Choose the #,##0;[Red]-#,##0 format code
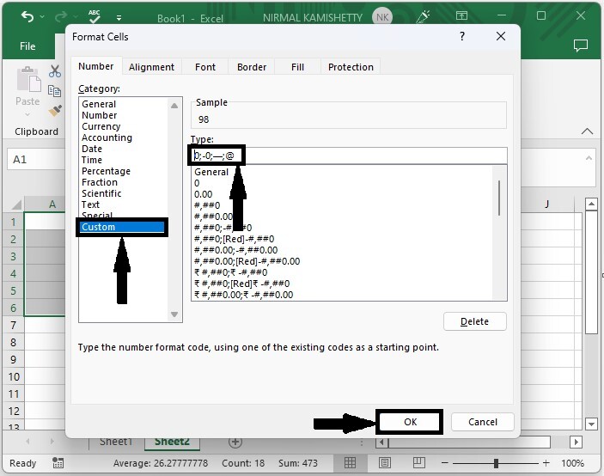The height and width of the screenshot is (476, 604). tap(235, 239)
